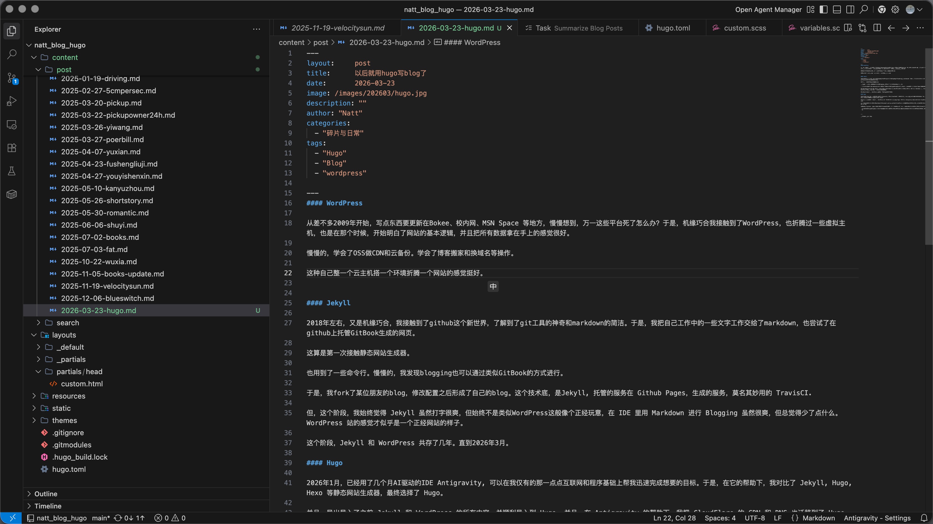Select the Run and Debug icon
The width and height of the screenshot is (933, 524).
(12, 101)
